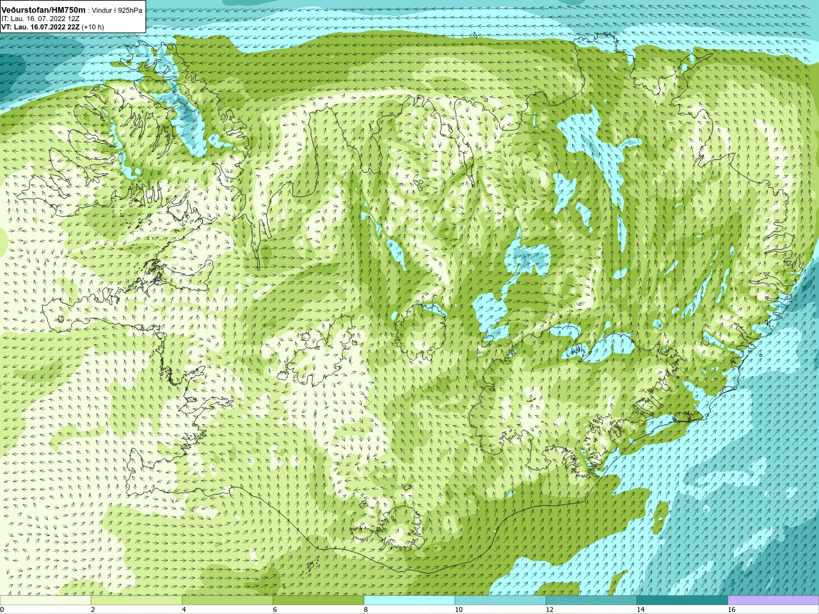Click the legend value '2'
Viewport: 819px width, 614px height.
click(93, 610)
